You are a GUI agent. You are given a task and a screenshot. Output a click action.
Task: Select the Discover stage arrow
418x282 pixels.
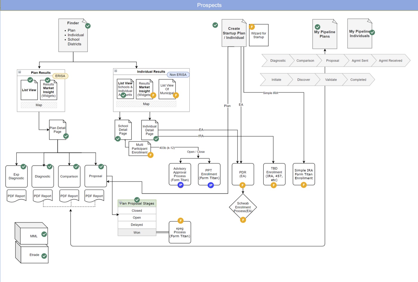[304, 80]
